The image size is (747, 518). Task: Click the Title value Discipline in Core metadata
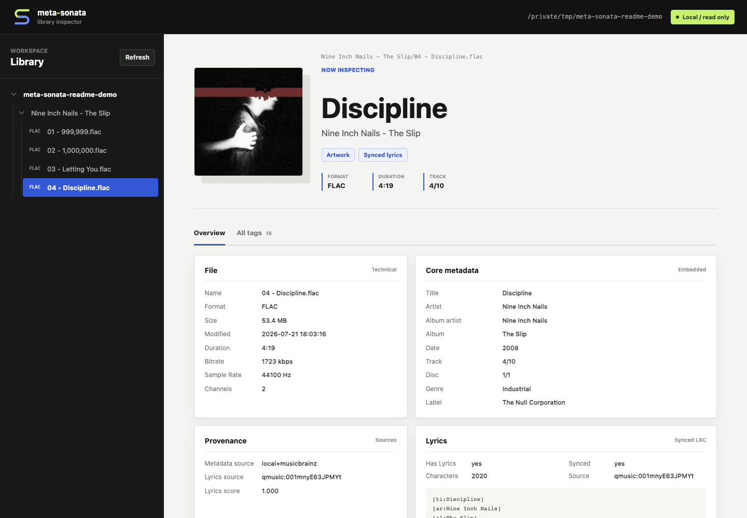click(x=517, y=293)
